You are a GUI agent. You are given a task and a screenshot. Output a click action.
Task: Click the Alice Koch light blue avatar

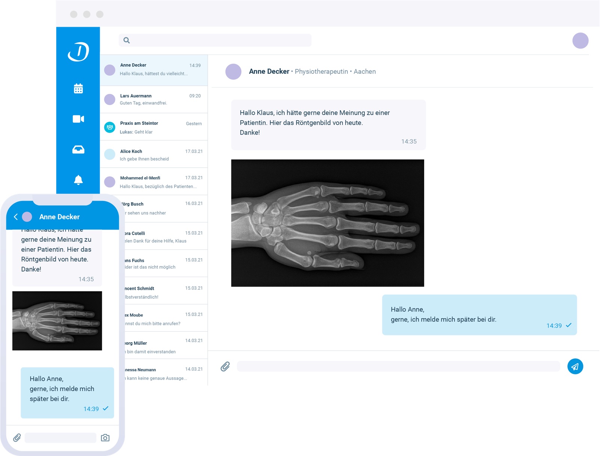tap(109, 154)
